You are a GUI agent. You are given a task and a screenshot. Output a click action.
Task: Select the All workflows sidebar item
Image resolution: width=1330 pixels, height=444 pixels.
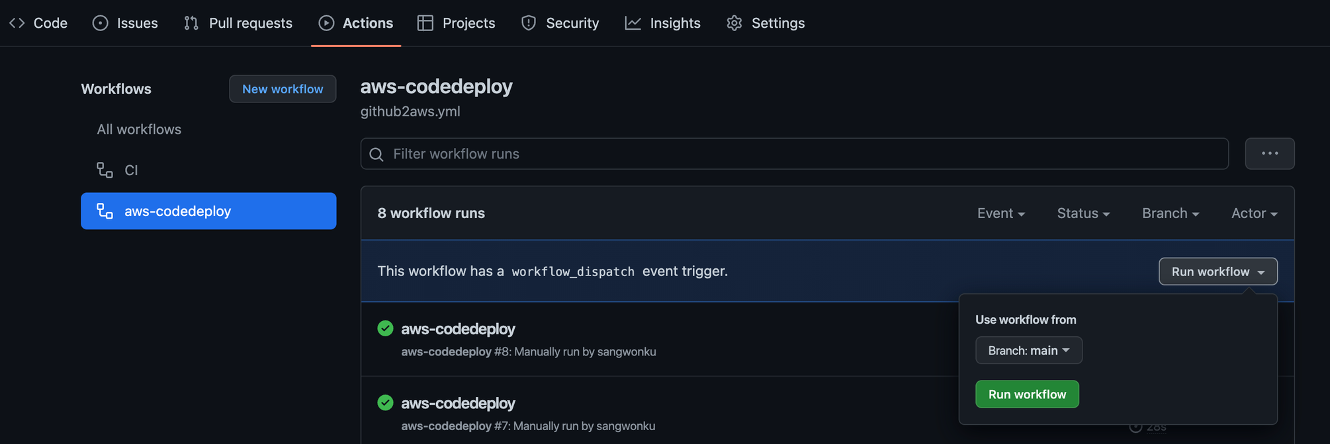tap(139, 129)
